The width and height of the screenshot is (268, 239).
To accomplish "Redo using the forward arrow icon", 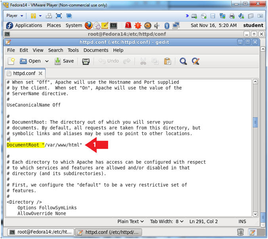I will tap(127, 61).
